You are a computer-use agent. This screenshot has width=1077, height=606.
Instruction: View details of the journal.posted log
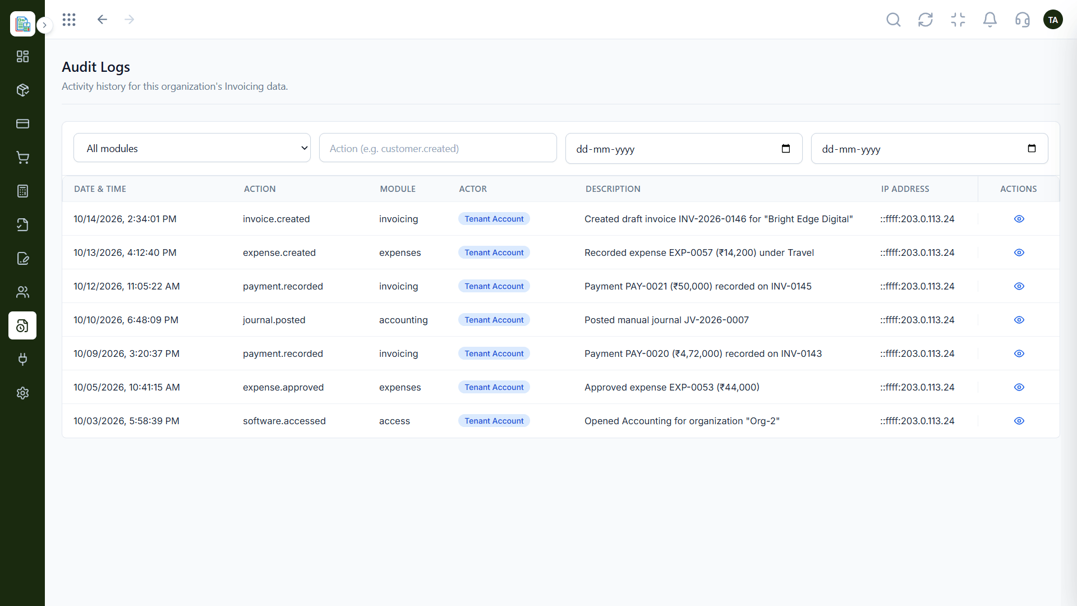point(1019,320)
